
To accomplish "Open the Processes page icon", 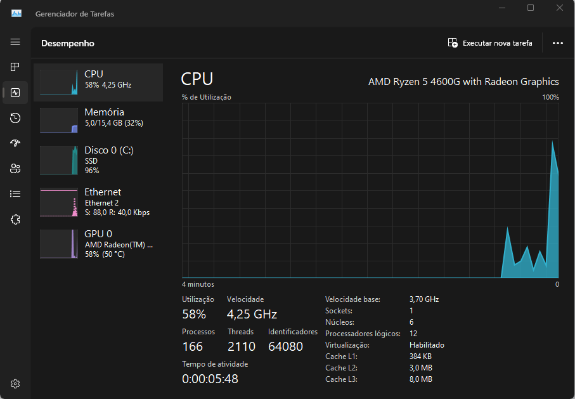I will click(15, 67).
